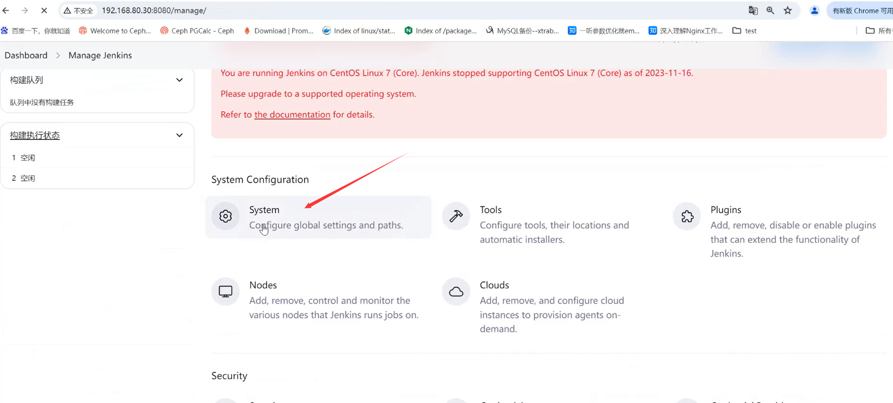Select executor 2 空闲 row
This screenshot has height=403, width=893.
click(97, 178)
